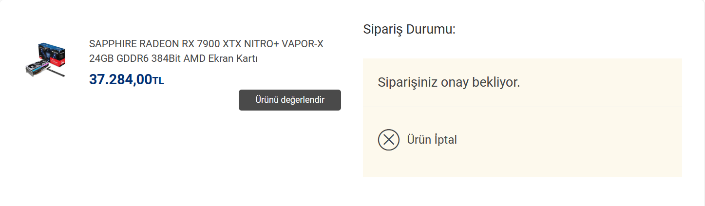Click the TL currency label

point(158,81)
